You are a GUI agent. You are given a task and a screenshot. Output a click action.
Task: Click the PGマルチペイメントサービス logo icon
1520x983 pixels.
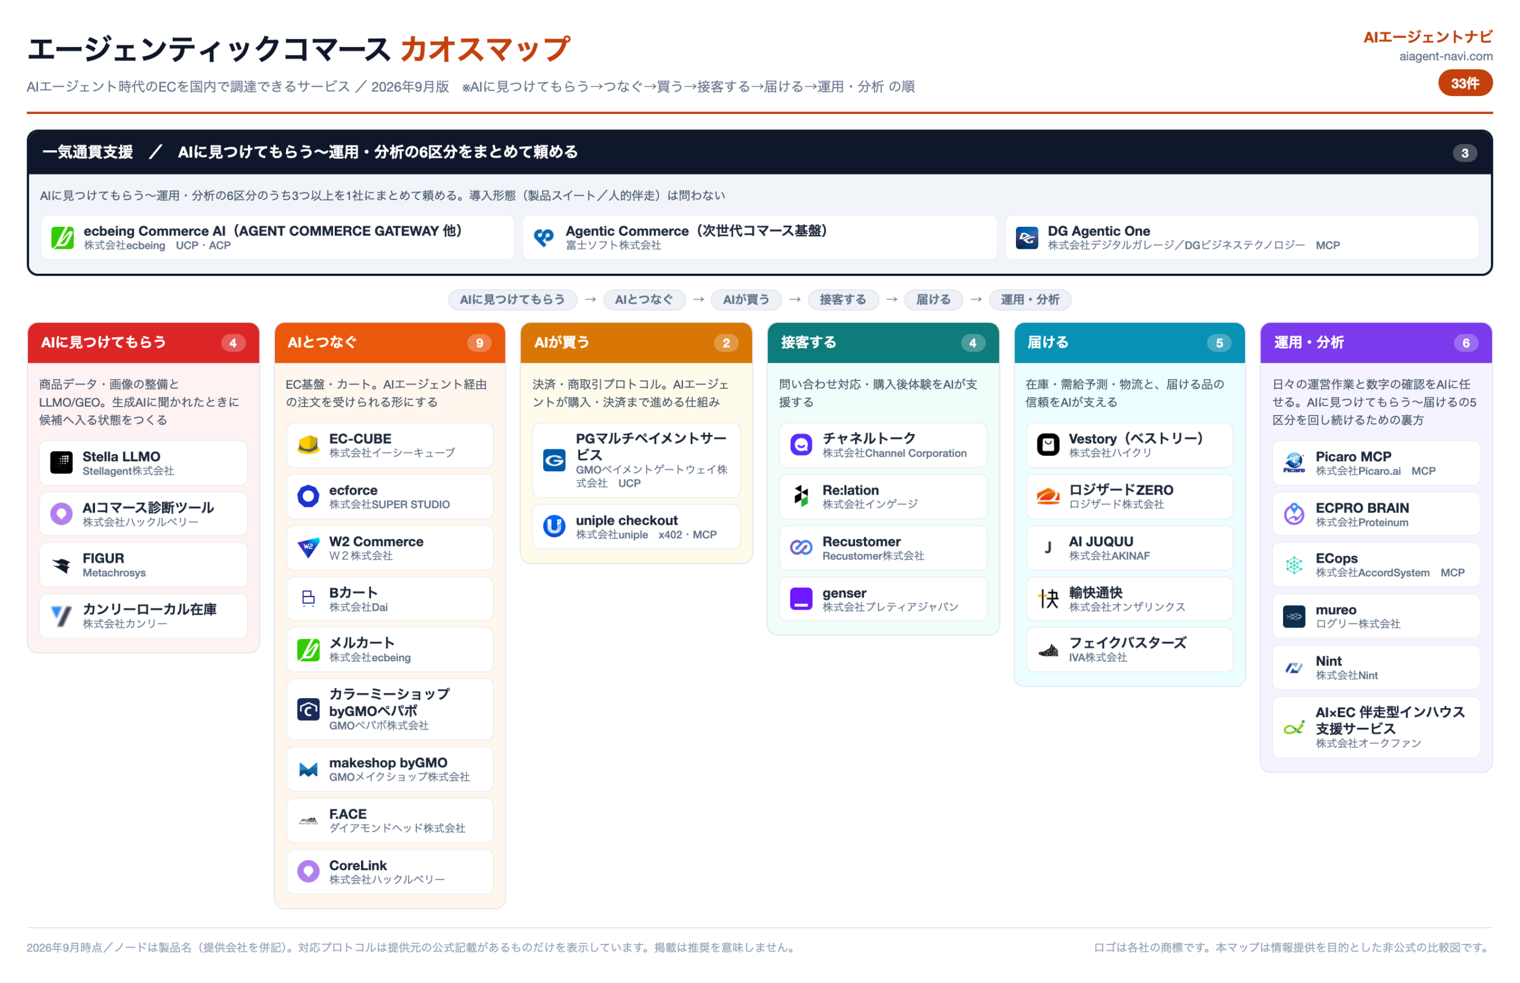click(x=554, y=459)
